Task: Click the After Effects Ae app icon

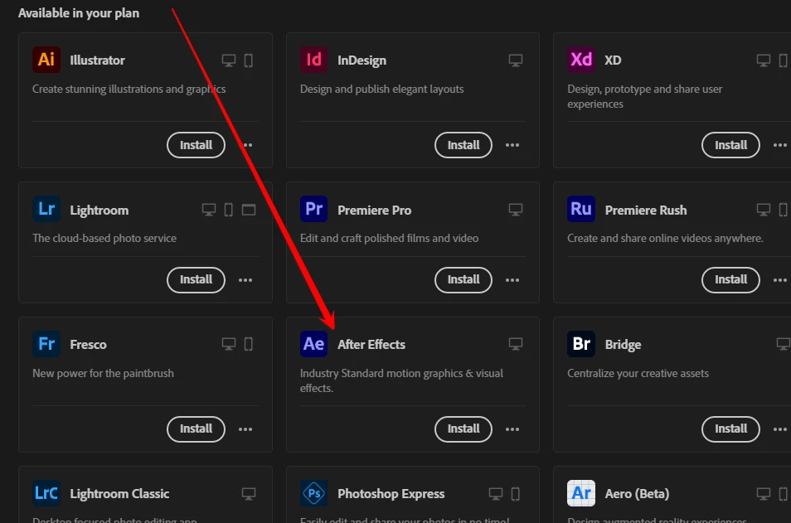Action: click(313, 344)
